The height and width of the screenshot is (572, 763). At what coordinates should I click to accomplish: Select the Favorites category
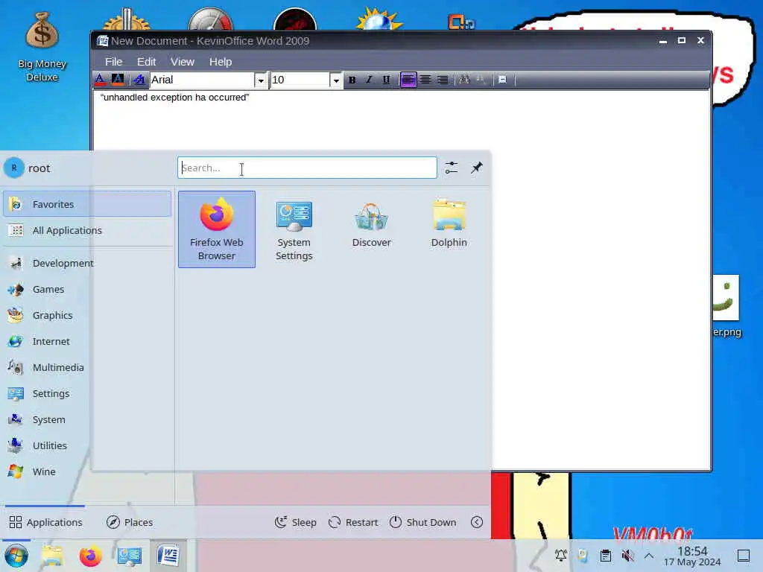87,204
